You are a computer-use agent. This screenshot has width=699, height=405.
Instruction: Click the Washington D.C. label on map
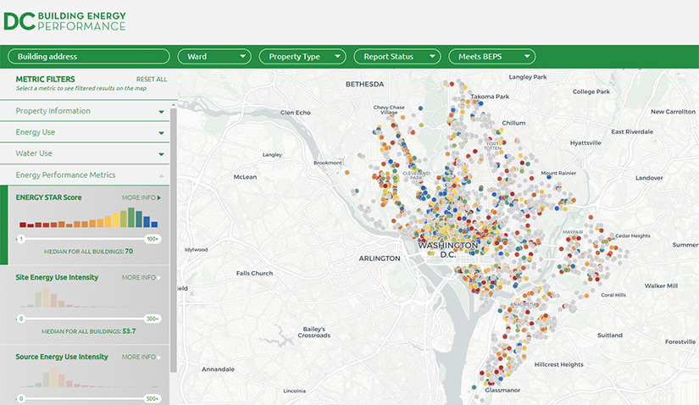tap(447, 249)
